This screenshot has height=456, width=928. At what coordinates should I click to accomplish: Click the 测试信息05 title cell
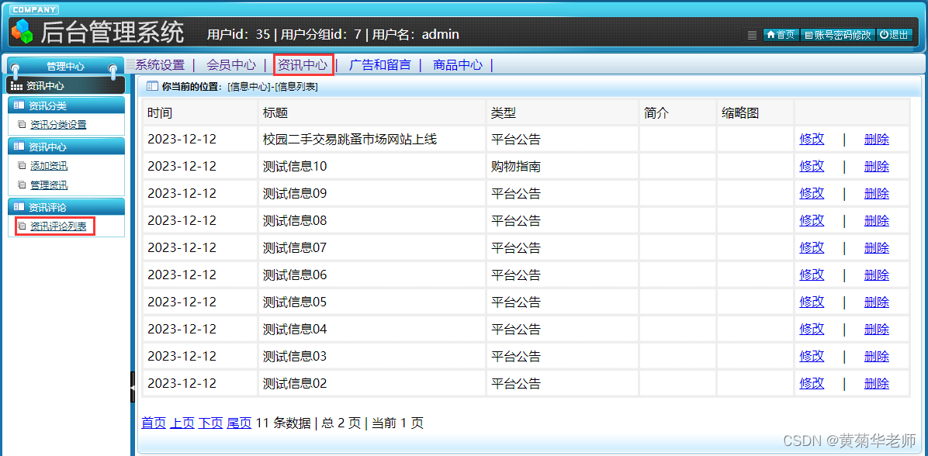click(372, 302)
